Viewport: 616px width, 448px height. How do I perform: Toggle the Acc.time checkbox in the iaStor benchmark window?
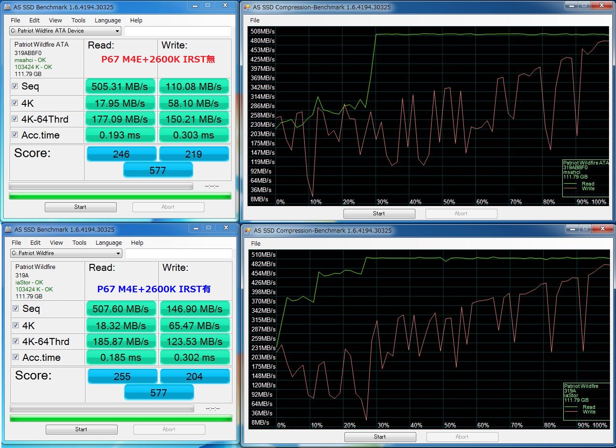pyautogui.click(x=16, y=357)
